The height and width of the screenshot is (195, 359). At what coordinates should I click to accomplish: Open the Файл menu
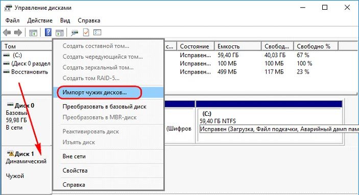pyautogui.click(x=12, y=20)
